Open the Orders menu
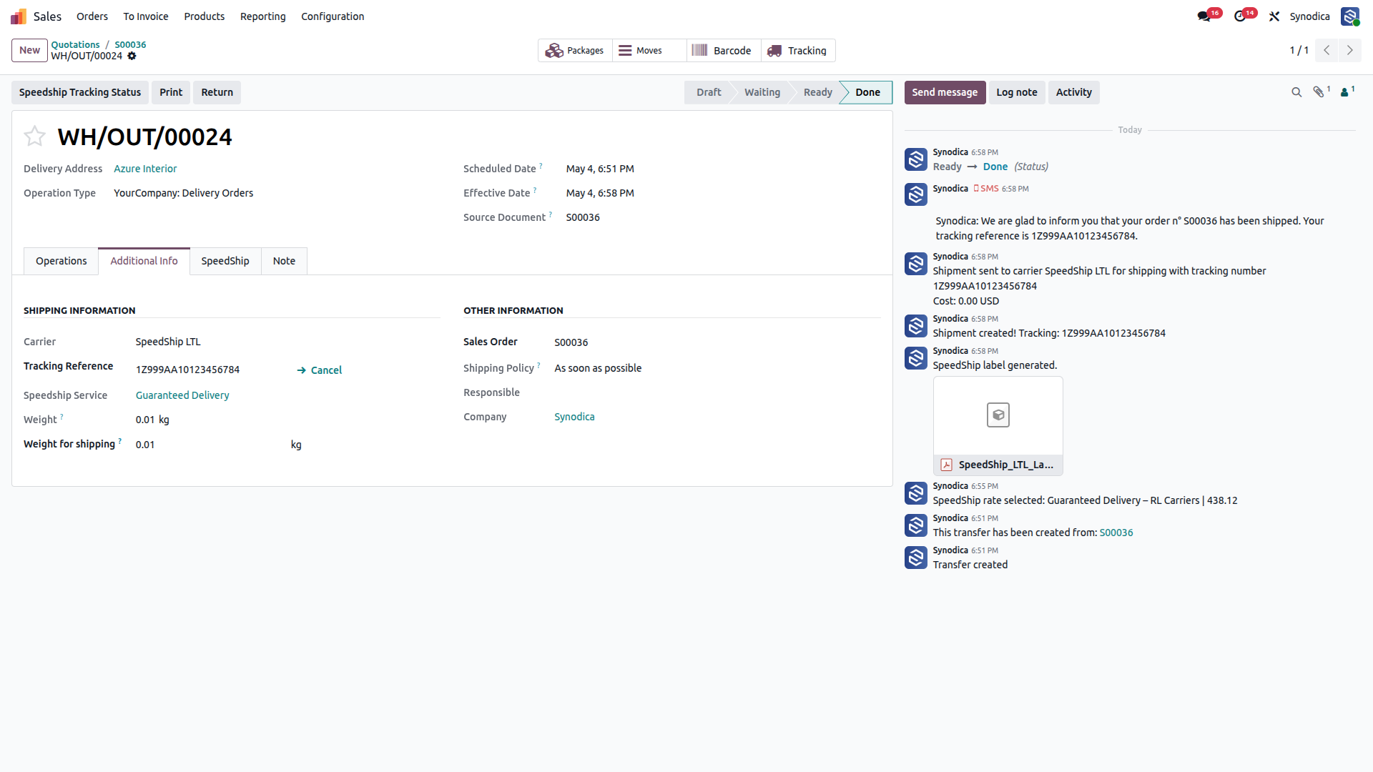 [92, 16]
